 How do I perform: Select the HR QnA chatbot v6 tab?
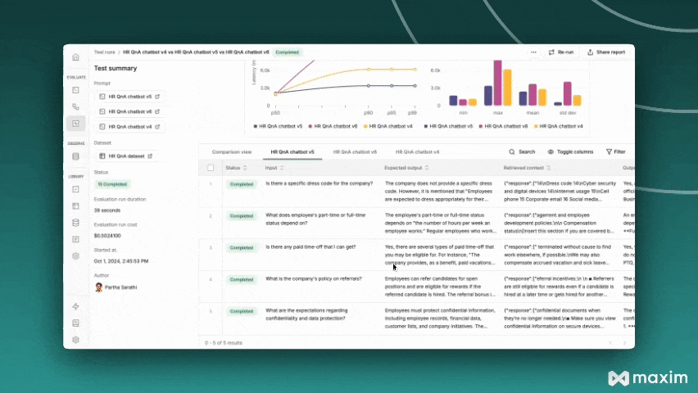click(x=355, y=151)
